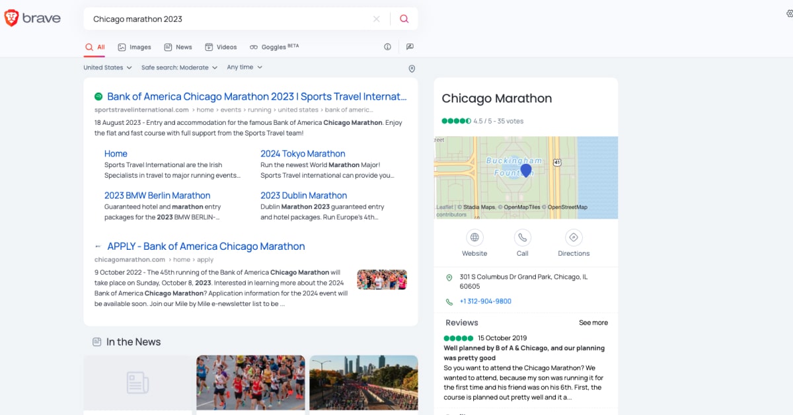Viewport: 793px width, 415px height.
Task: Open the Videos tab
Action: pos(221,47)
